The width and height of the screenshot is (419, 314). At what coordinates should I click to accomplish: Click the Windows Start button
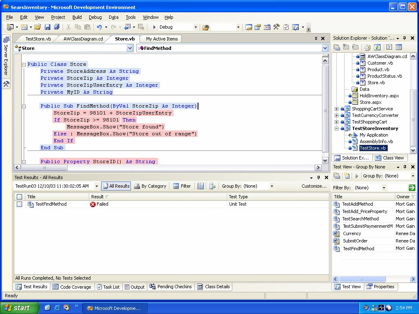click(x=20, y=308)
